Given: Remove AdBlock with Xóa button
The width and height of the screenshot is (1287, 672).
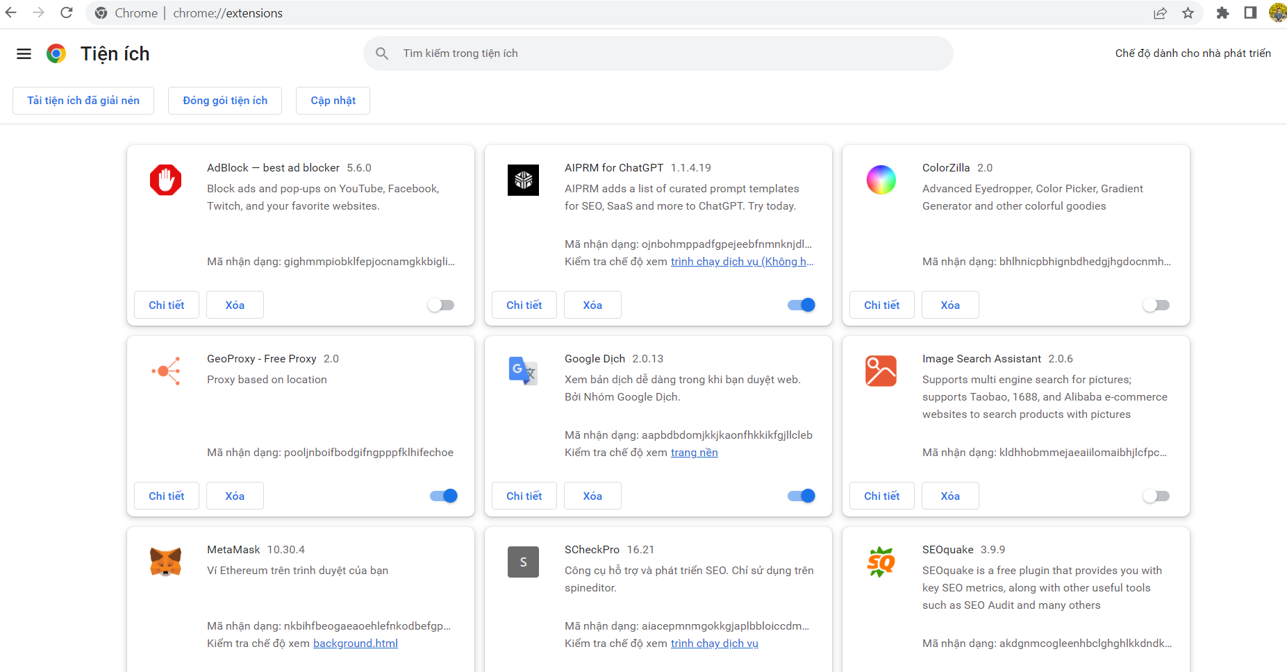Looking at the screenshot, I should [x=235, y=305].
